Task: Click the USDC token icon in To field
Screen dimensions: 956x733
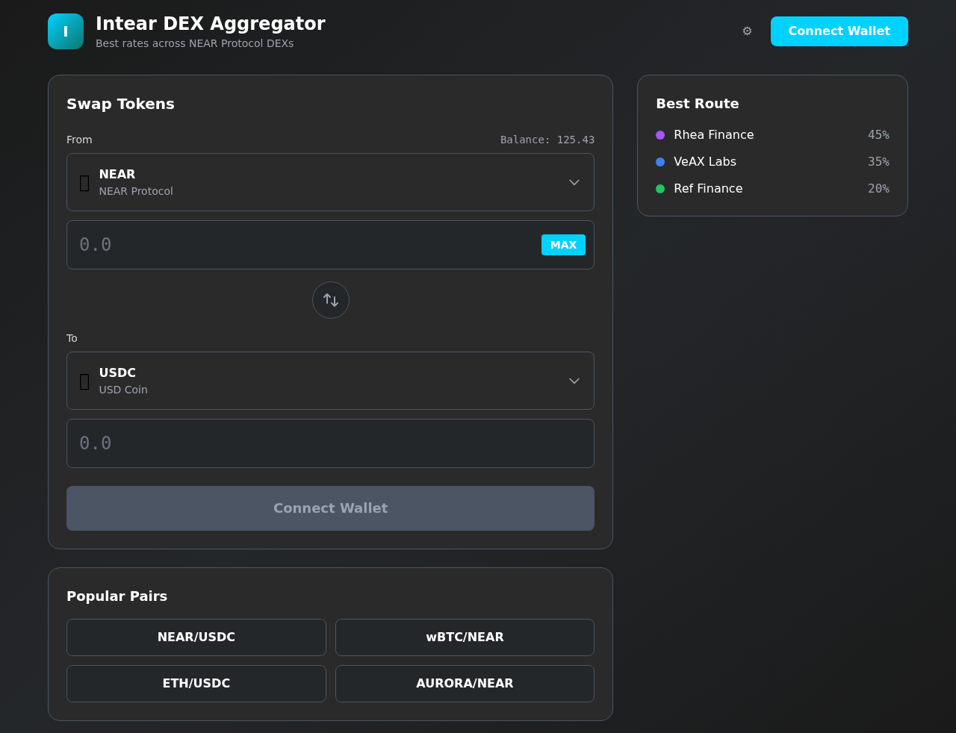Action: tap(84, 381)
